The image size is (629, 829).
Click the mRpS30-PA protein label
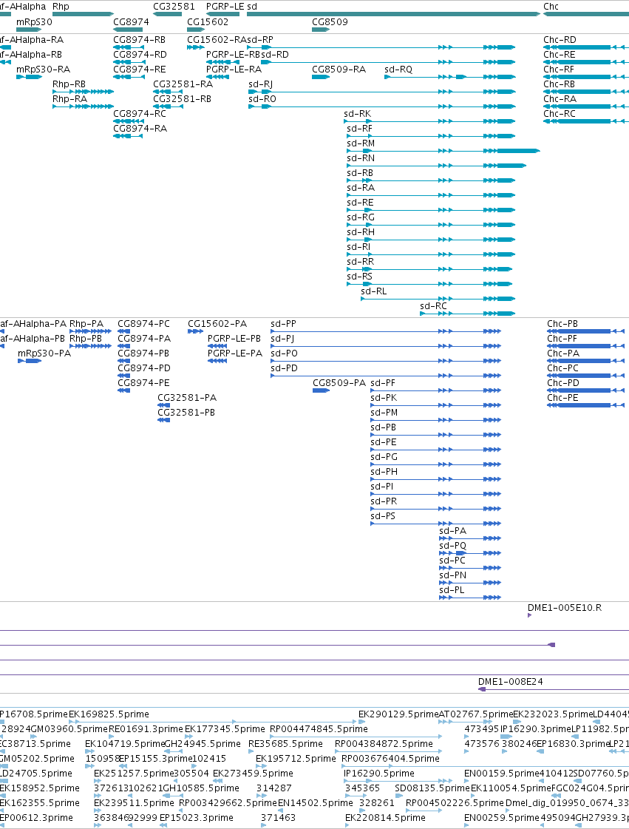click(44, 353)
